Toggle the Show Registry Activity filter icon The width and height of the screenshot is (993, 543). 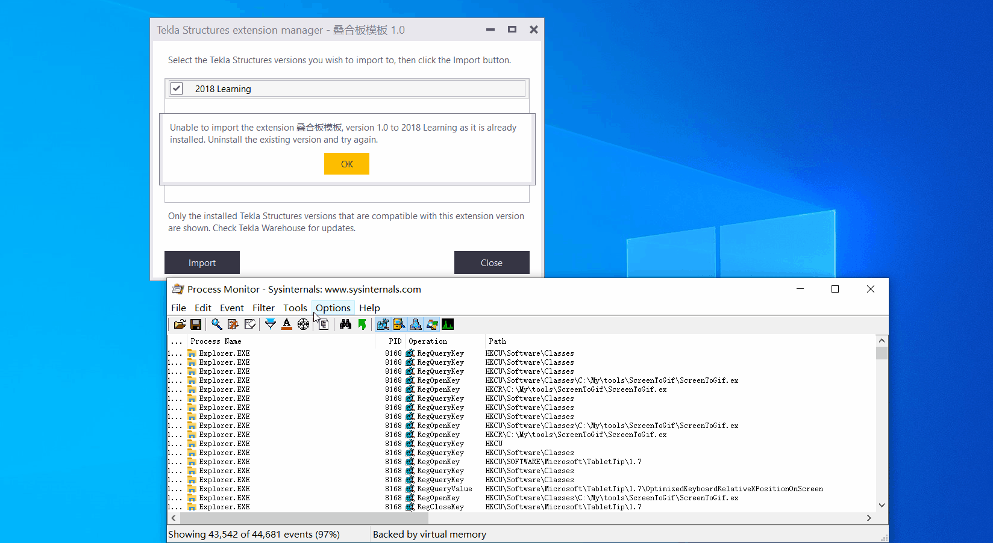coord(383,324)
